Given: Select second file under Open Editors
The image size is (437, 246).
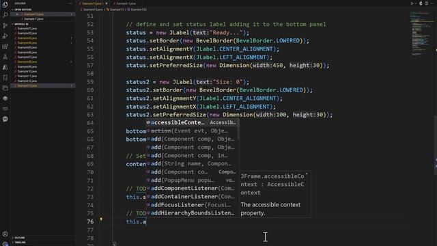Looking at the screenshot, I should (33, 19).
